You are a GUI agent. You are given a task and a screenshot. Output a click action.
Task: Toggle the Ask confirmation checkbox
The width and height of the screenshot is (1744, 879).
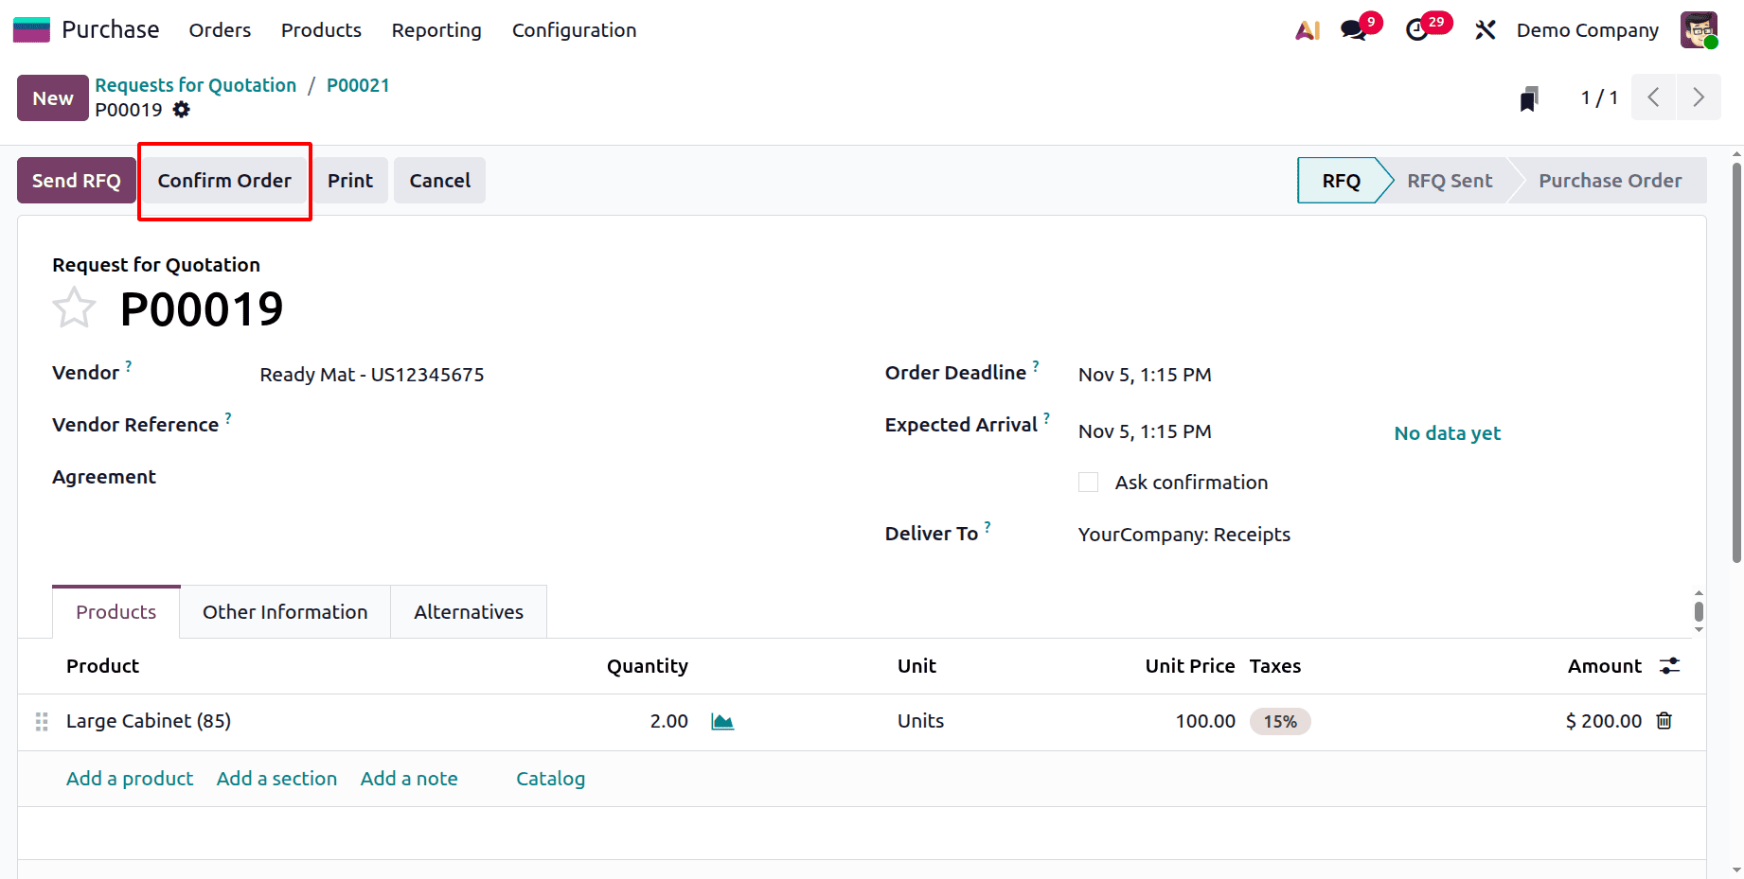(x=1087, y=482)
